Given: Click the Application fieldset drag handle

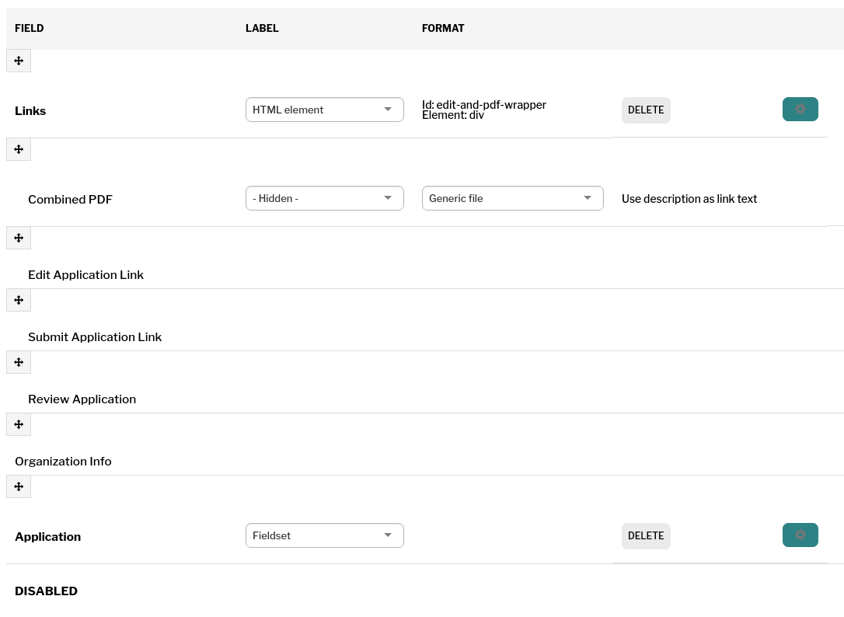Looking at the screenshot, I should click(19, 487).
